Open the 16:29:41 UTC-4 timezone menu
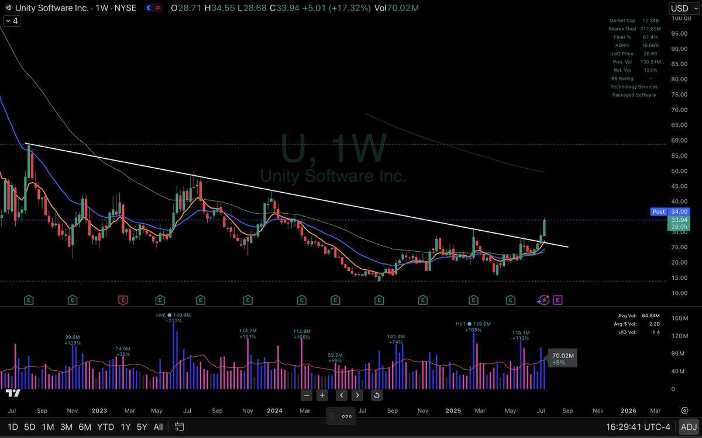This screenshot has height=438, width=702. pos(639,427)
